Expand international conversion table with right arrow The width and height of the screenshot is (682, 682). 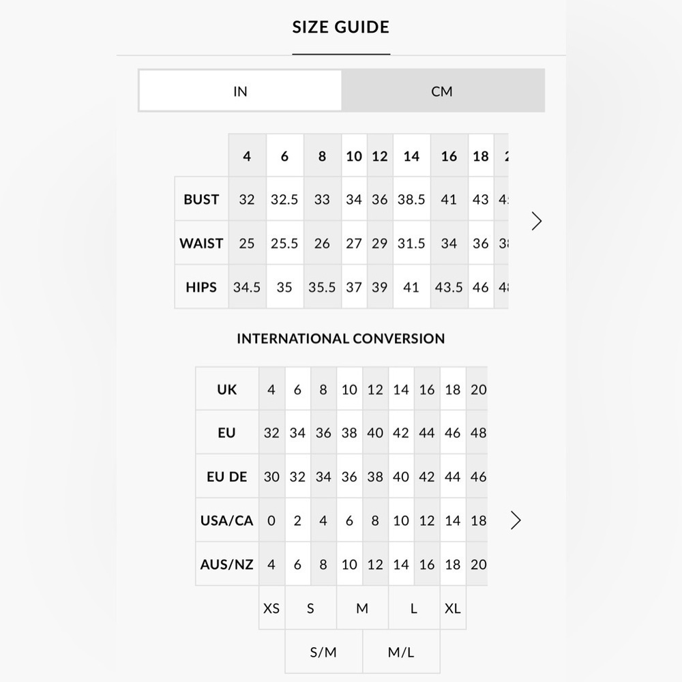(516, 520)
